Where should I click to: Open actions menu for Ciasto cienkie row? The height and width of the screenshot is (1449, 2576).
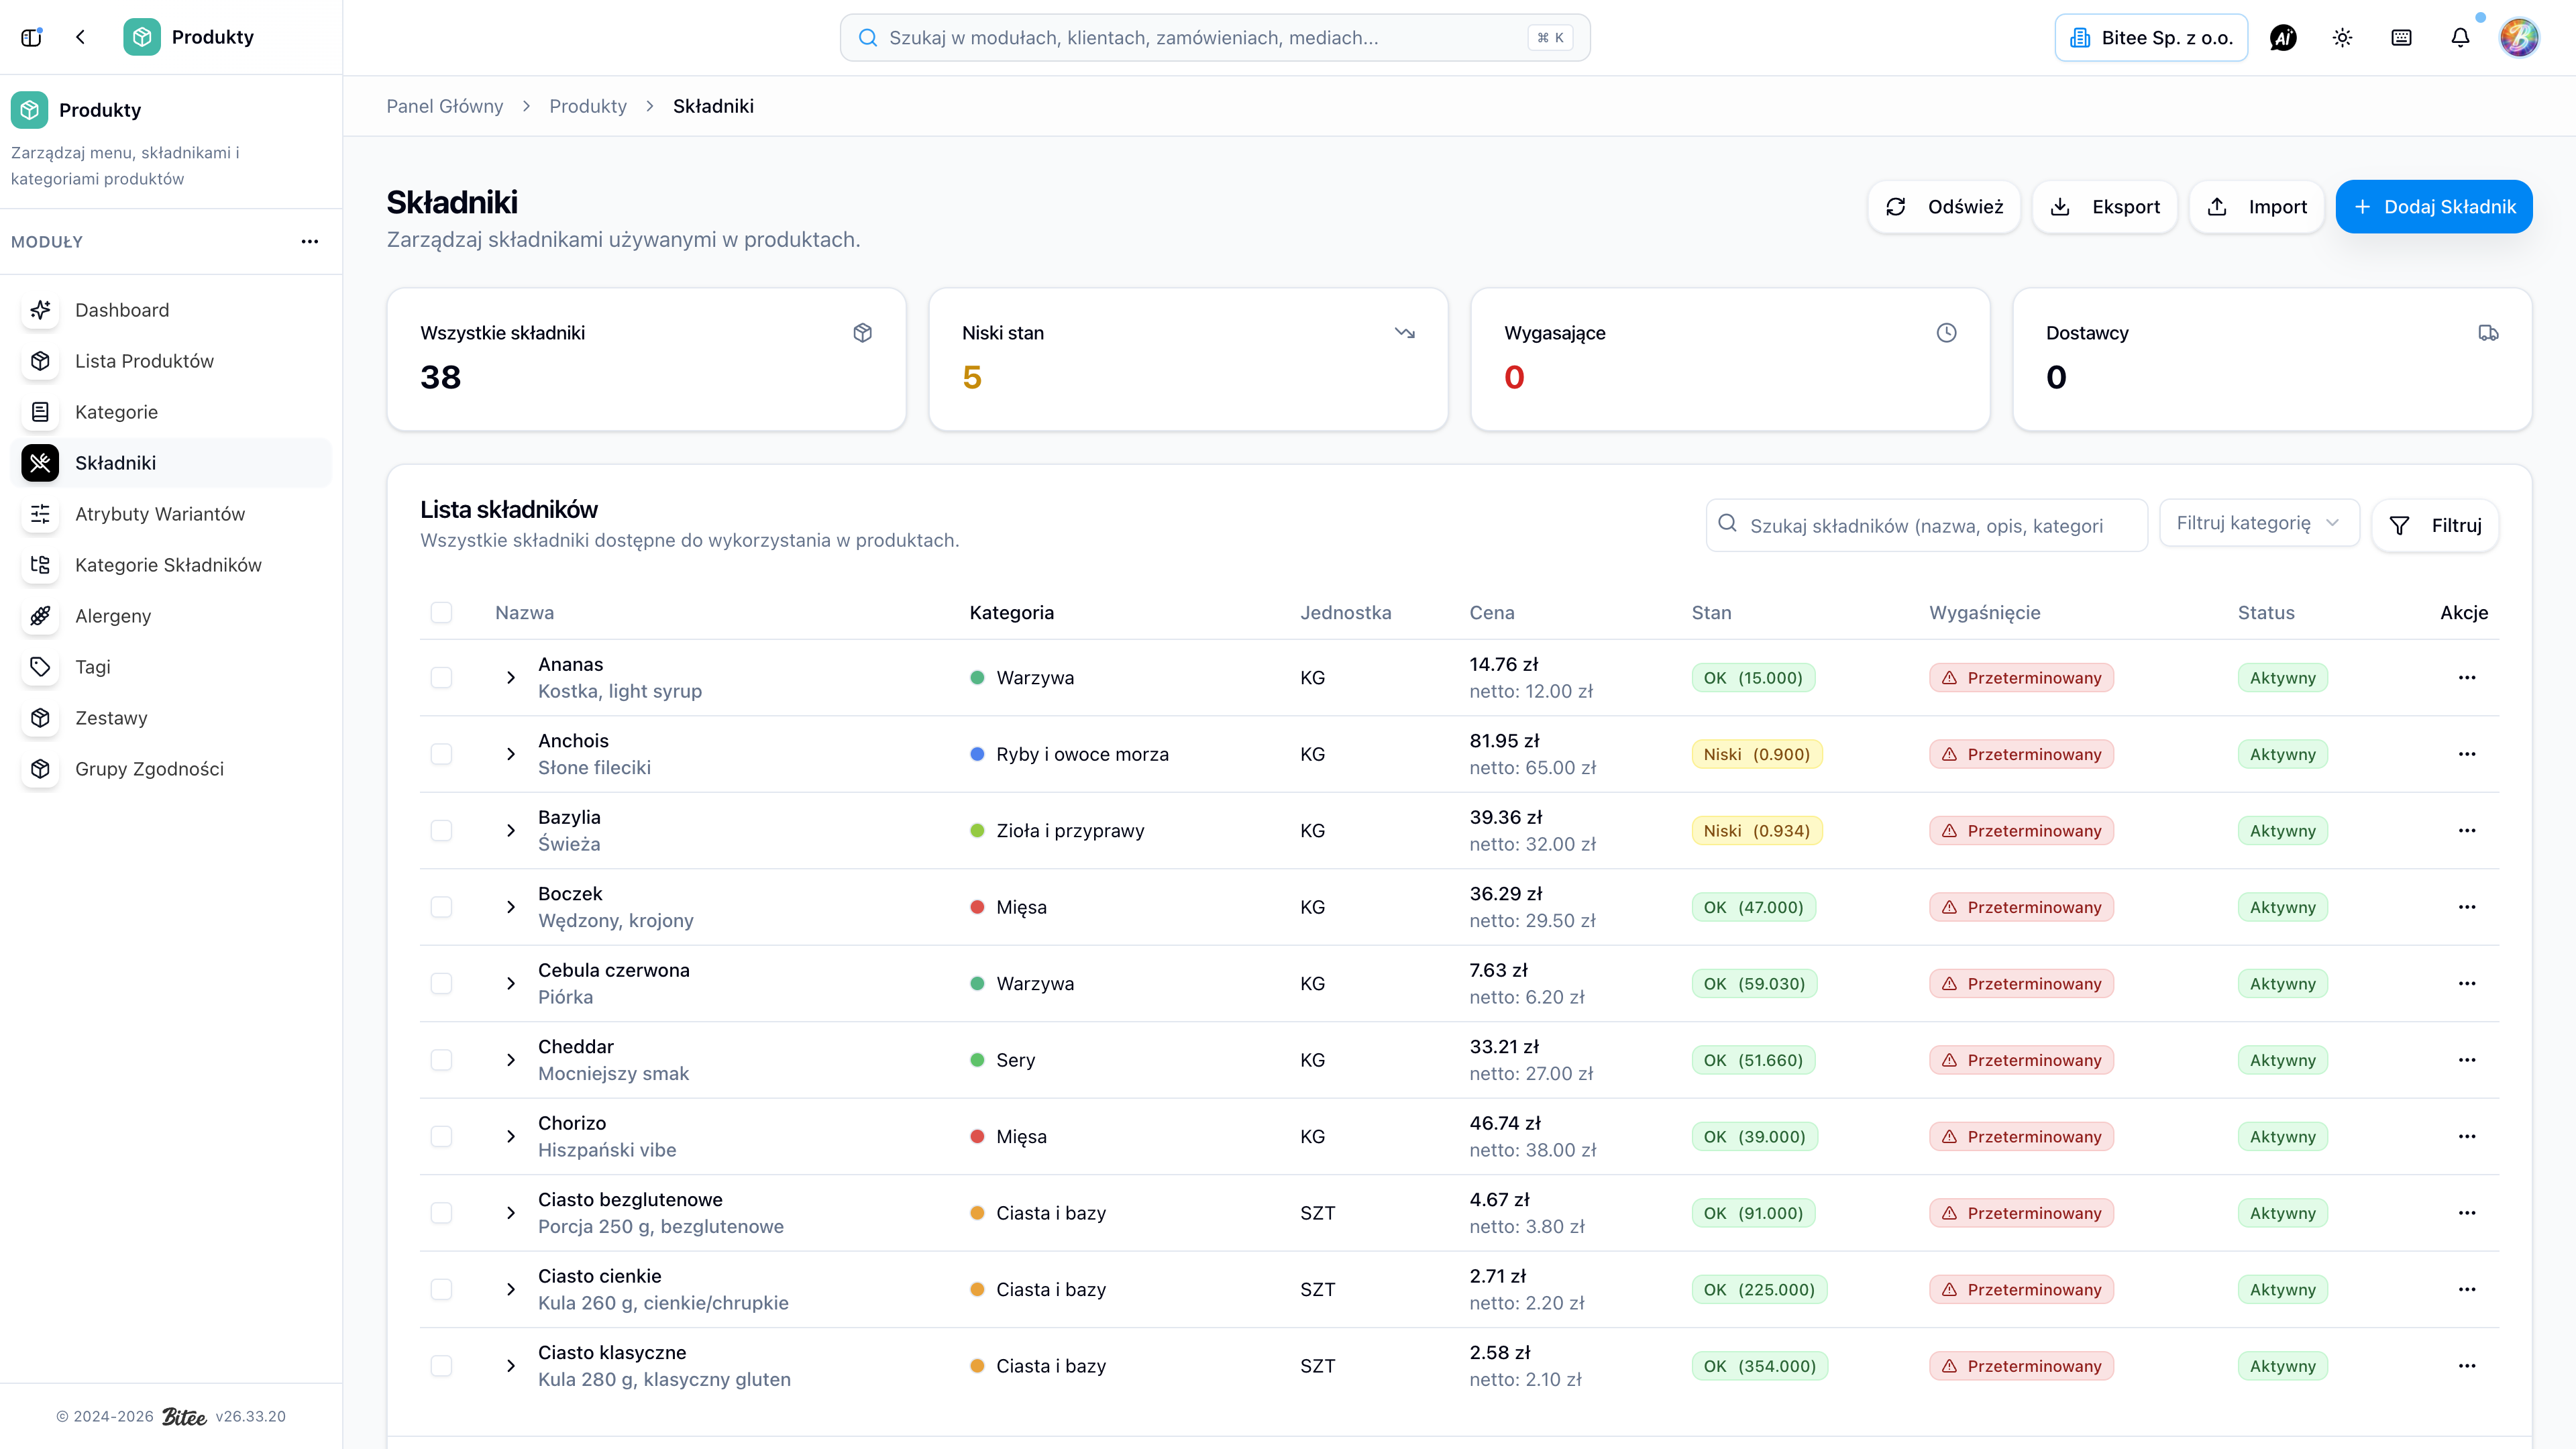pos(2467,1290)
